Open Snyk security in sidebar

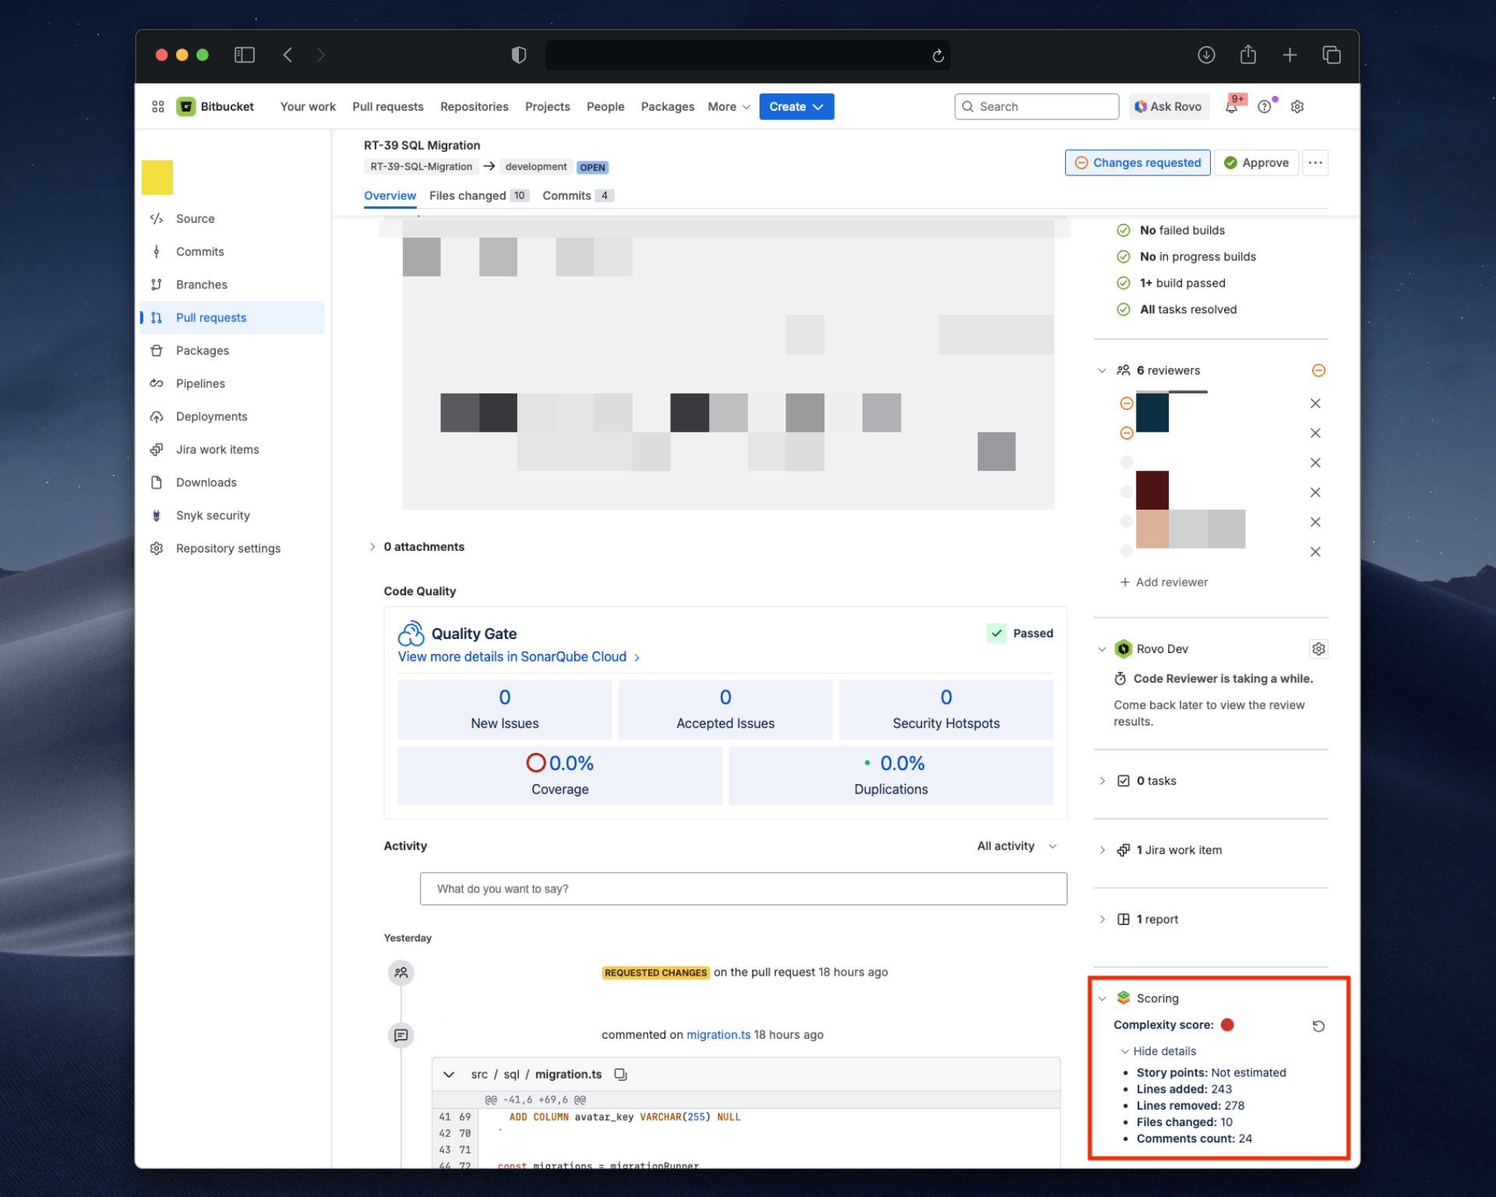(213, 515)
